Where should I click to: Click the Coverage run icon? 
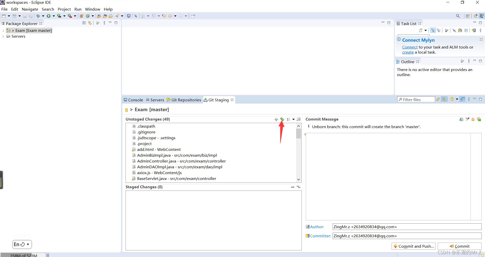[59, 16]
